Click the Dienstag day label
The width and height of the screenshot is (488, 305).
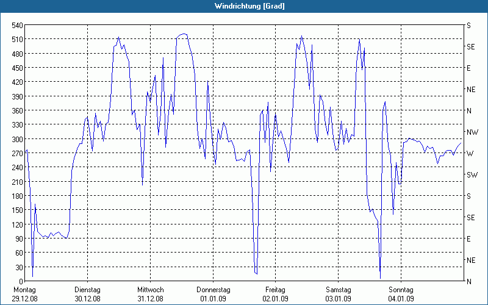87,290
